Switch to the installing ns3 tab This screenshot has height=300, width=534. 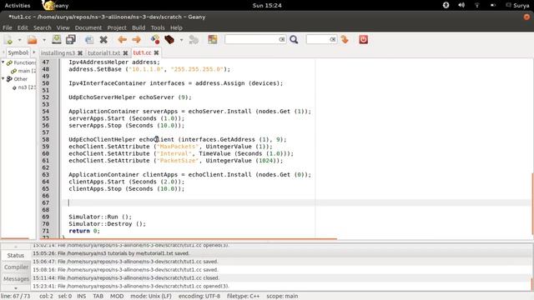pyautogui.click(x=58, y=52)
